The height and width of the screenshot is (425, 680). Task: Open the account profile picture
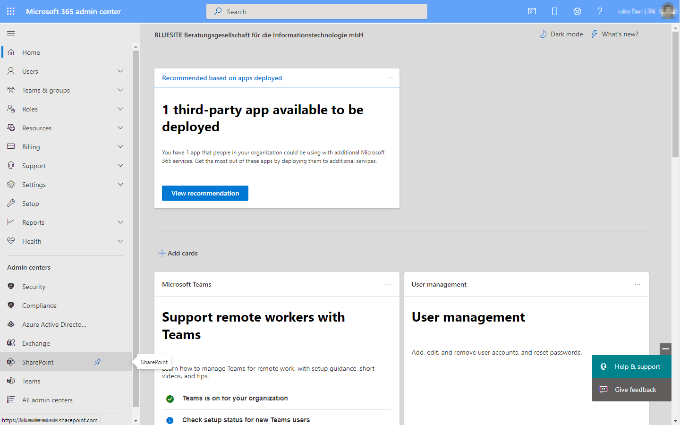pyautogui.click(x=669, y=11)
